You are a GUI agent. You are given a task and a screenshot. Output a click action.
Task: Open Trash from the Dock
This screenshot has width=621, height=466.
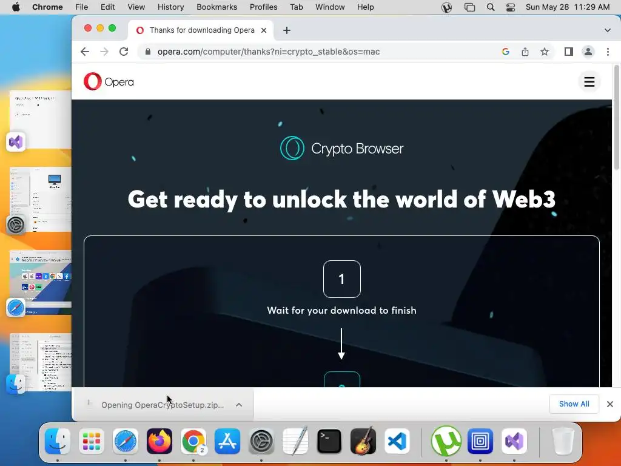(563, 441)
